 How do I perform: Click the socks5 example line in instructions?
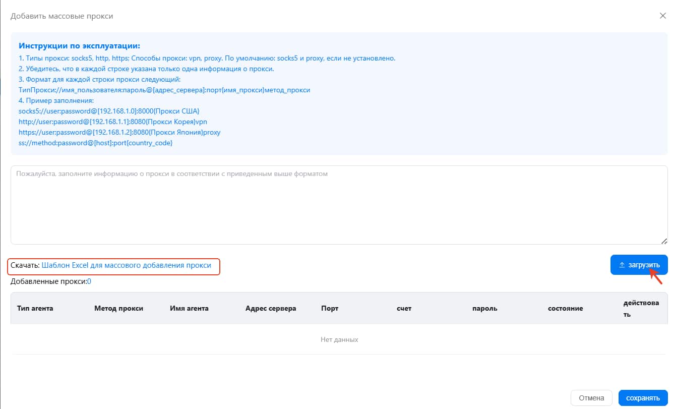point(109,111)
